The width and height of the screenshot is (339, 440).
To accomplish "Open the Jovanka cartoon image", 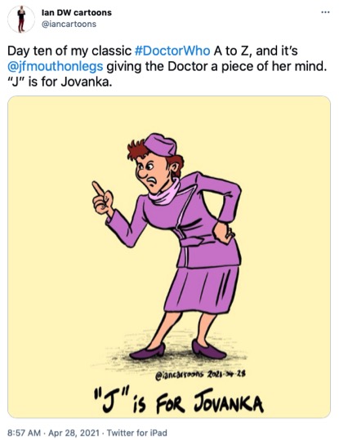I will (169, 257).
